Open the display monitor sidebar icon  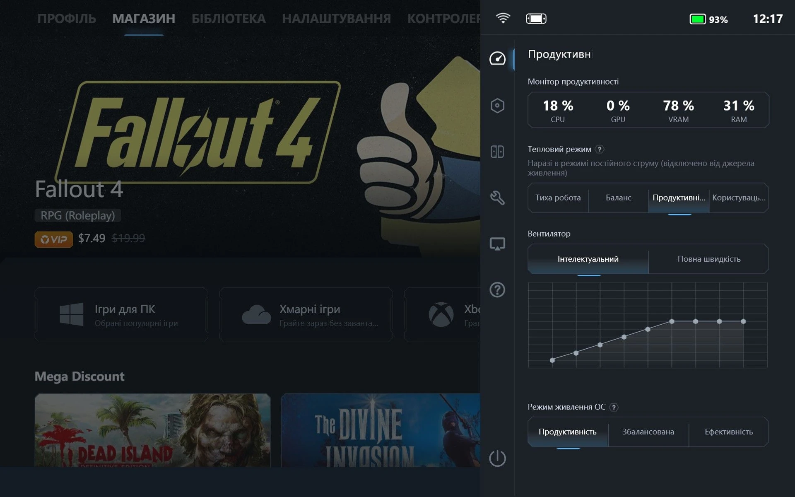497,244
